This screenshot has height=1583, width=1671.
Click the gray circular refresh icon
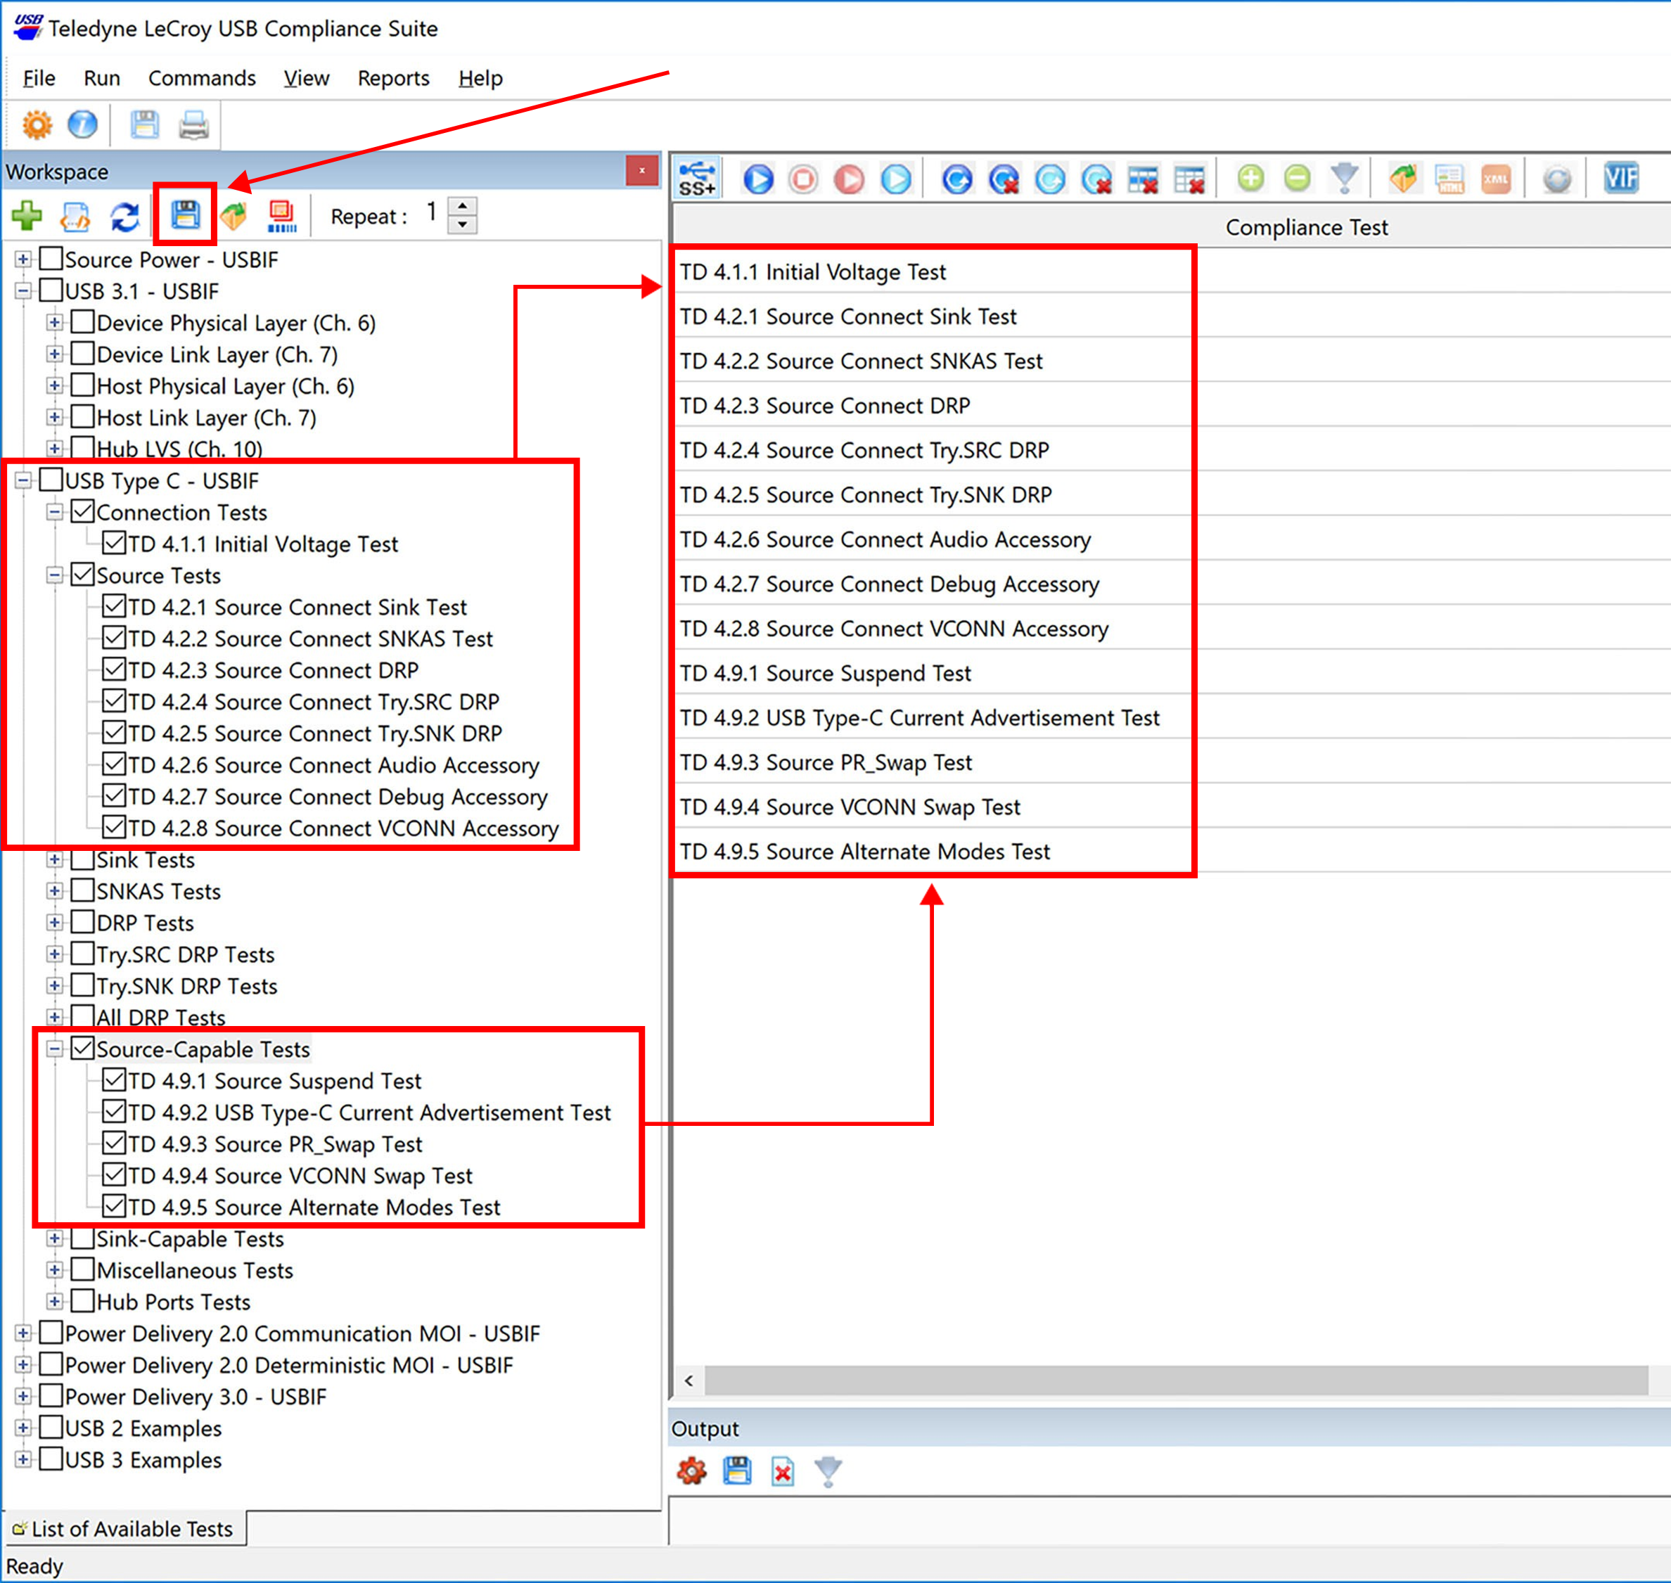[x=1557, y=179]
